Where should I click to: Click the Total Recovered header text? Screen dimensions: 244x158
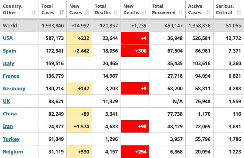pos(164,9)
